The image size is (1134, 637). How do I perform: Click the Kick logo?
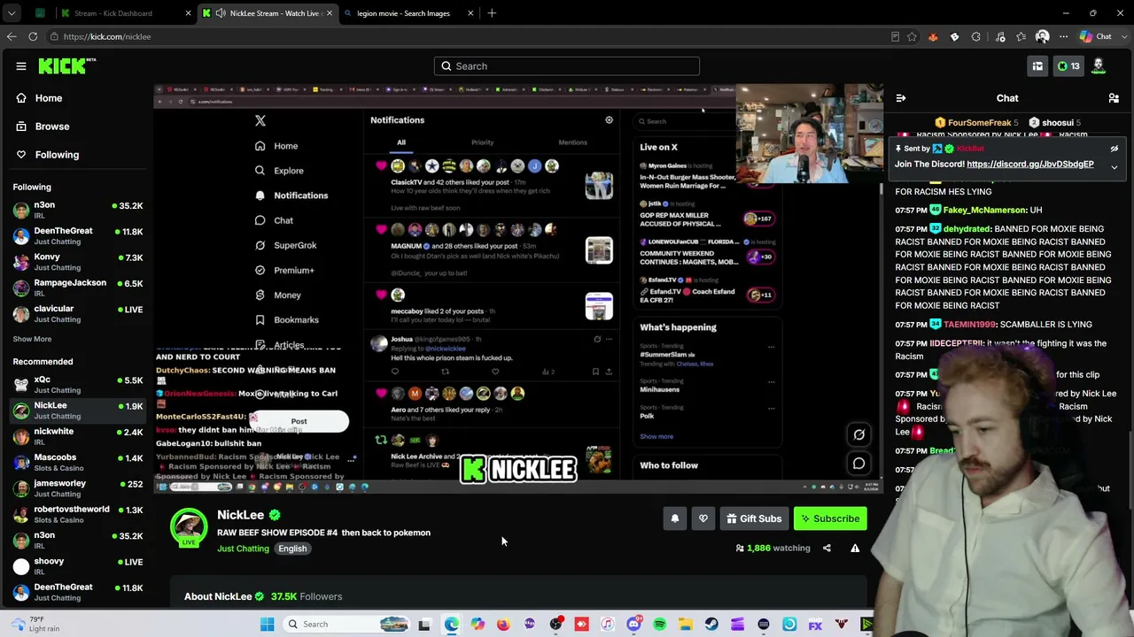[x=66, y=65]
